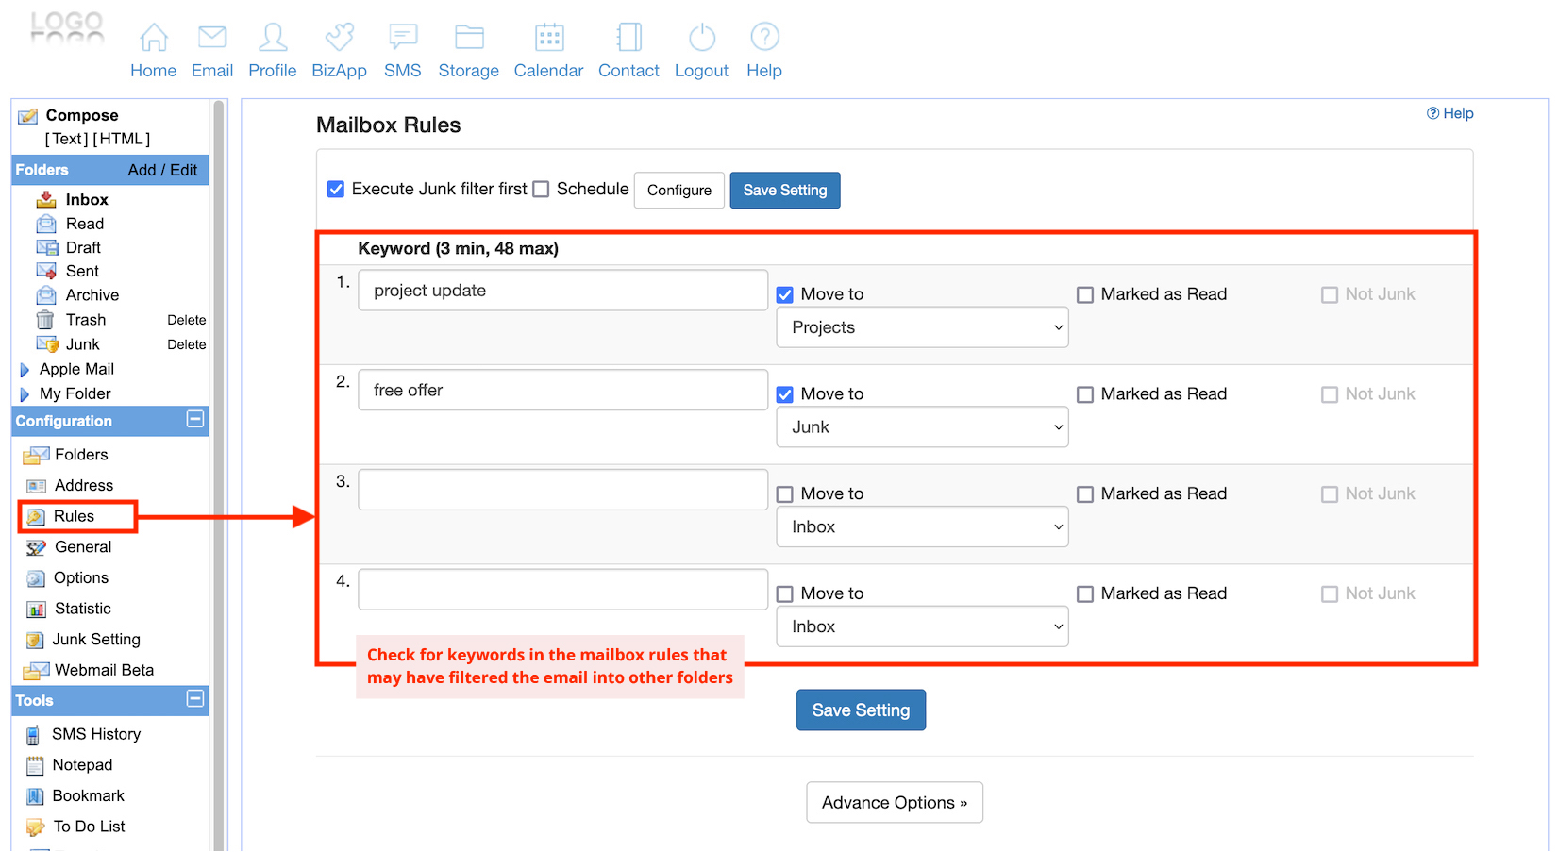
Task: Open the Statistic chart icon
Action: [x=37, y=610]
